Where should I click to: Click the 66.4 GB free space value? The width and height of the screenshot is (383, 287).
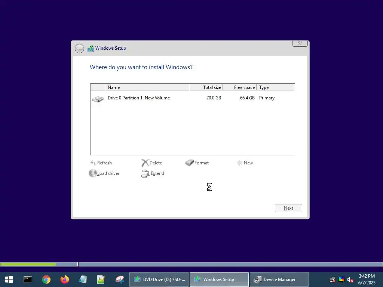[247, 98]
